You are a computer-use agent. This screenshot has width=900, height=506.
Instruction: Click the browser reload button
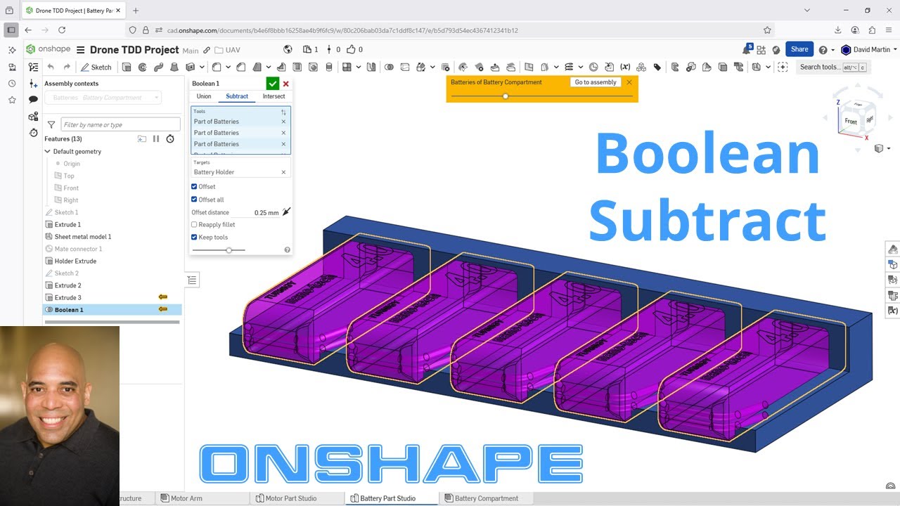62,30
